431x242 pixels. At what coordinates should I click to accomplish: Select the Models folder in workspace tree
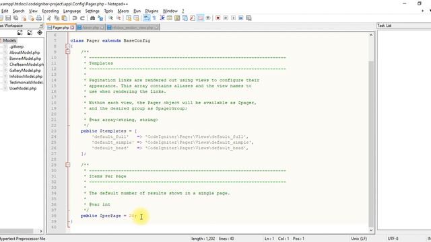coord(9,40)
